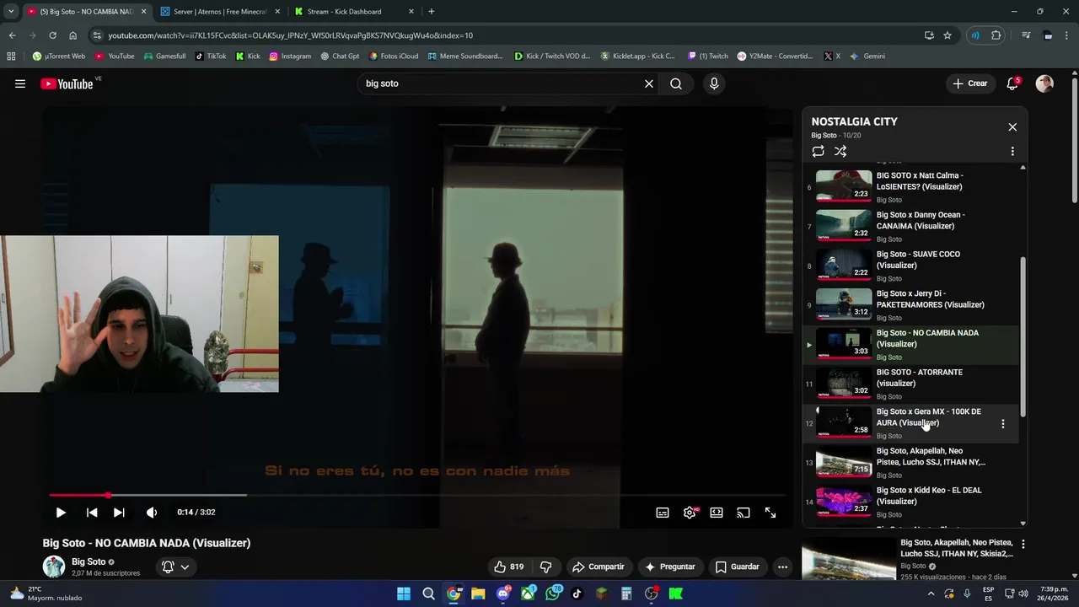Open a new browser tab
This screenshot has width=1079, height=607.
(432, 12)
